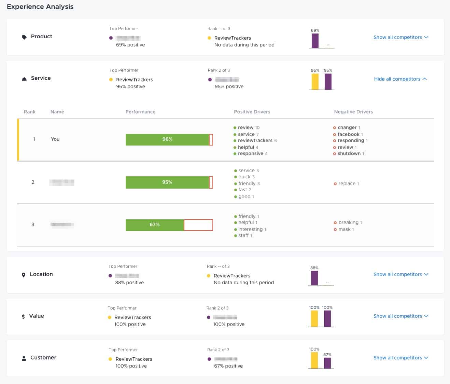Image resolution: width=450 pixels, height=384 pixels.
Task: Expand Show all competitors for Value
Action: point(401,316)
